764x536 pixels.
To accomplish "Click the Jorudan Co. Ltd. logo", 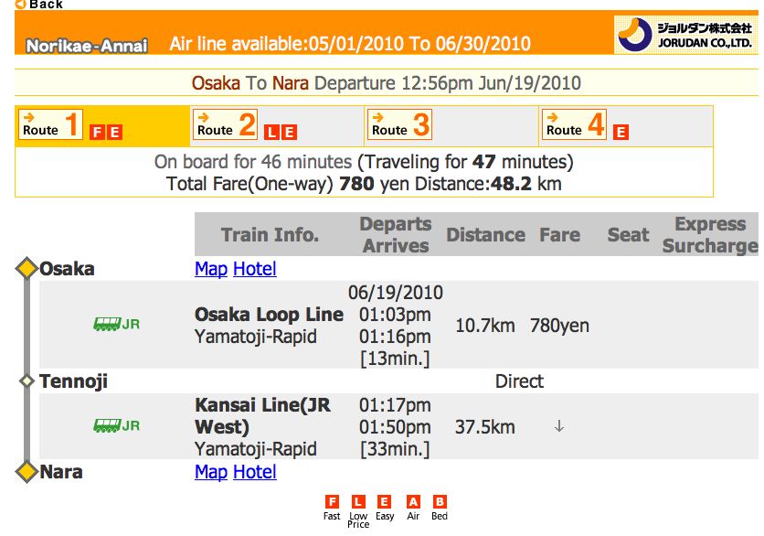I will (x=685, y=35).
